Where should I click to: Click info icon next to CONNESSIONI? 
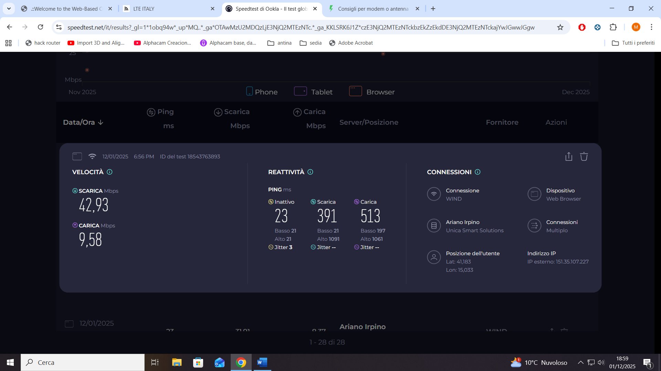pos(478,172)
